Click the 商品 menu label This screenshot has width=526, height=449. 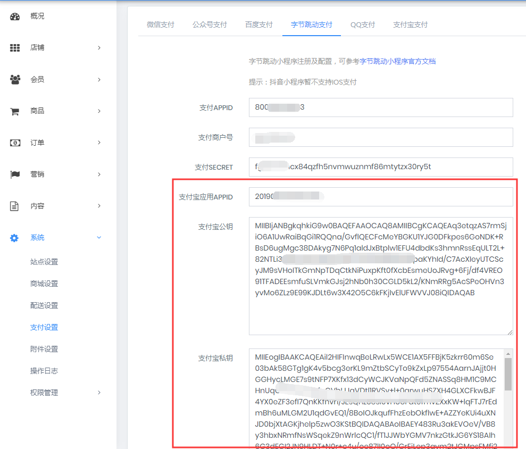tap(37, 111)
